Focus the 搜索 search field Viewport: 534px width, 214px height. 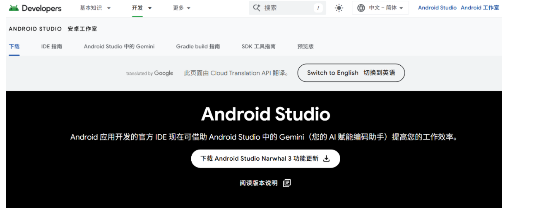click(x=287, y=8)
